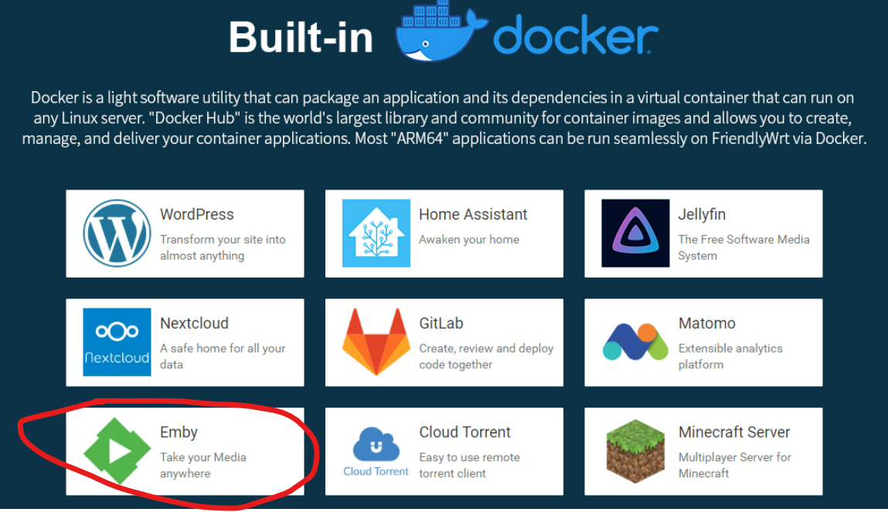Open the GitLab title link

tap(441, 323)
